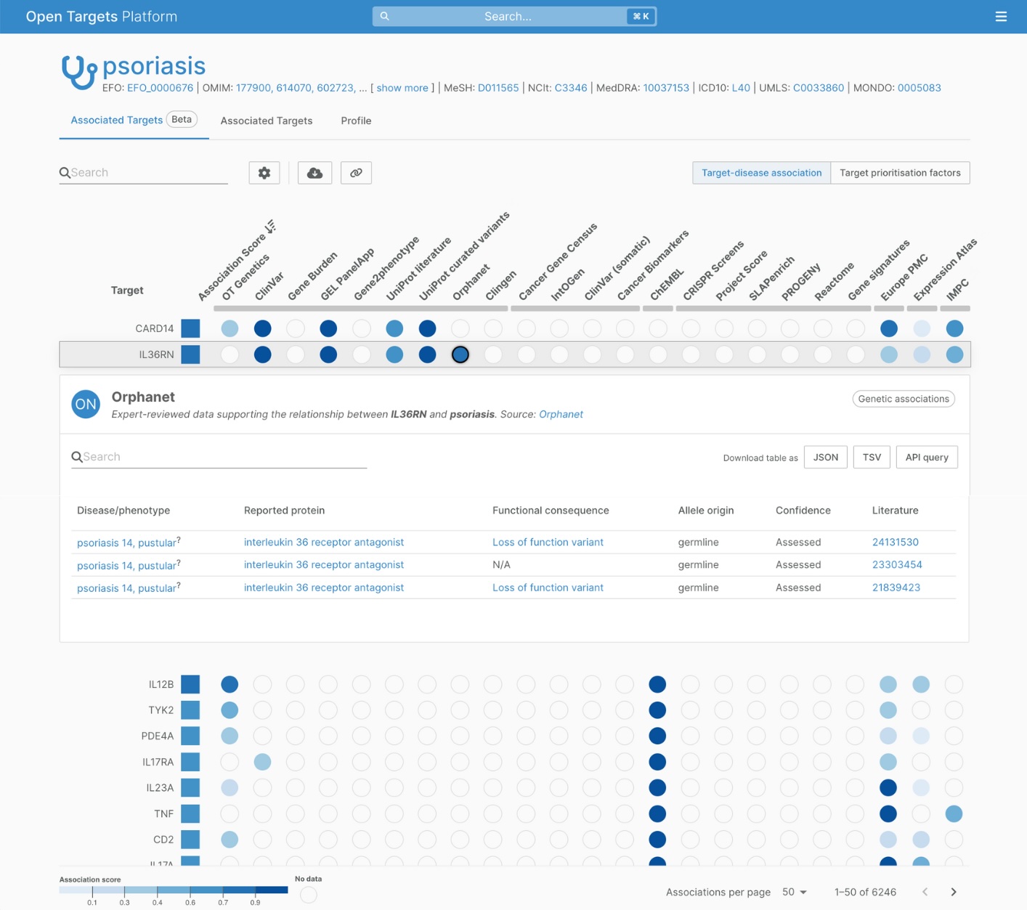The height and width of the screenshot is (910, 1027).
Task: Switch to Target prioritisation factors view
Action: pos(901,172)
